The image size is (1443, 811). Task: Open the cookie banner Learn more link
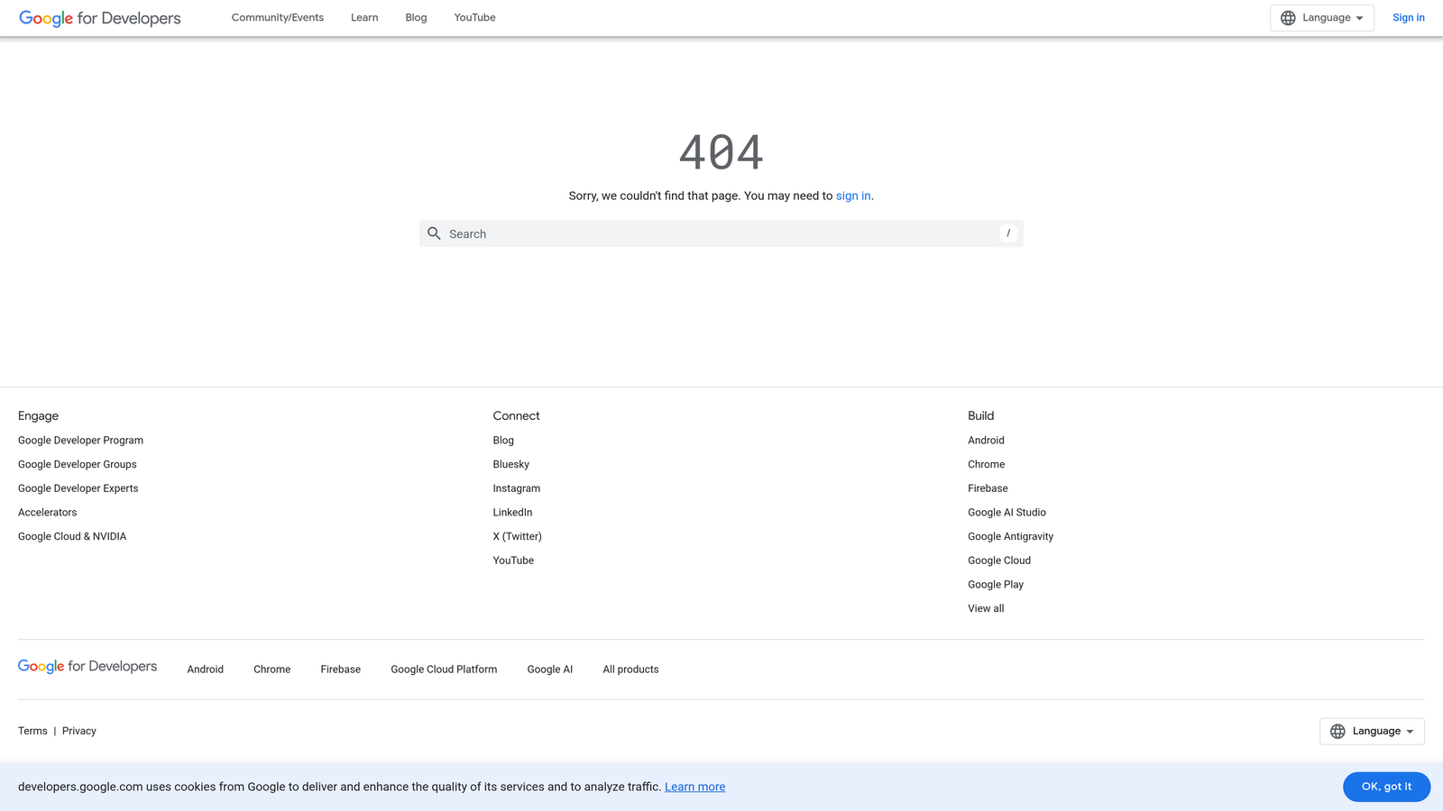pos(694,787)
